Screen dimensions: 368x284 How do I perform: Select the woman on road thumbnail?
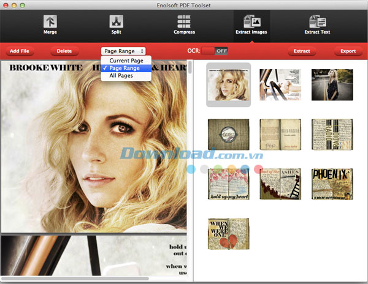coord(332,84)
